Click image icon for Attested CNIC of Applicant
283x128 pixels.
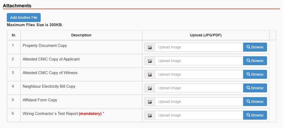coord(150,61)
